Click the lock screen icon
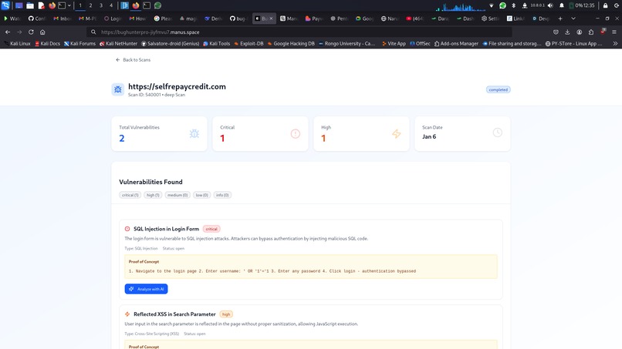Viewport: 622px width, 349px height. pyautogui.click(x=605, y=5)
